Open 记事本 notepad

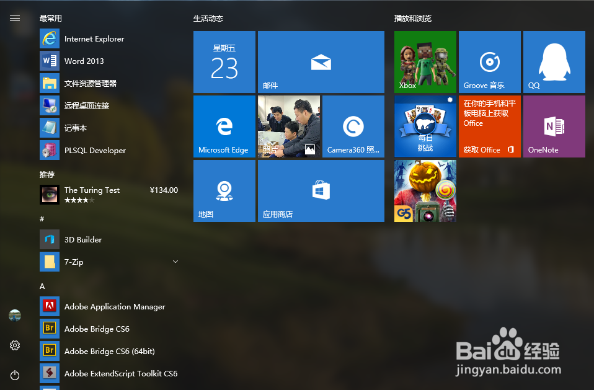click(x=110, y=128)
